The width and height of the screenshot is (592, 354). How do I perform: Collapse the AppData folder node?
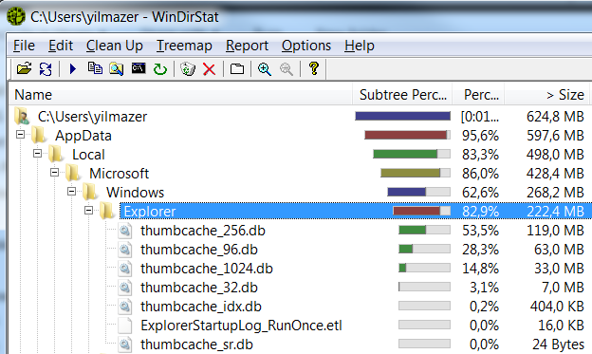(20, 134)
